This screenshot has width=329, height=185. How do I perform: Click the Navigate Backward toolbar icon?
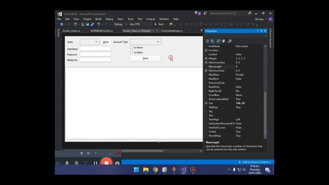(x=62, y=24)
